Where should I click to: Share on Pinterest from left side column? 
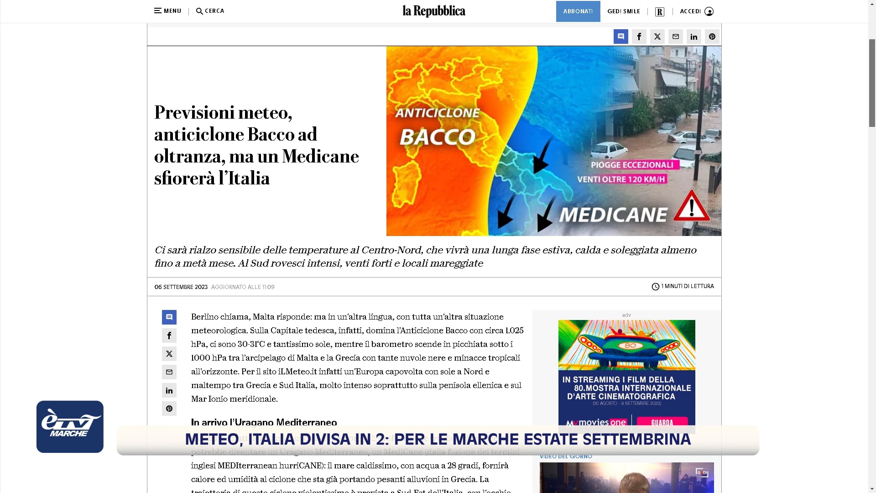(x=169, y=409)
